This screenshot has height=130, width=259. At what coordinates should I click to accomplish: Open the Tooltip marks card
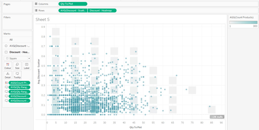tap(17, 75)
